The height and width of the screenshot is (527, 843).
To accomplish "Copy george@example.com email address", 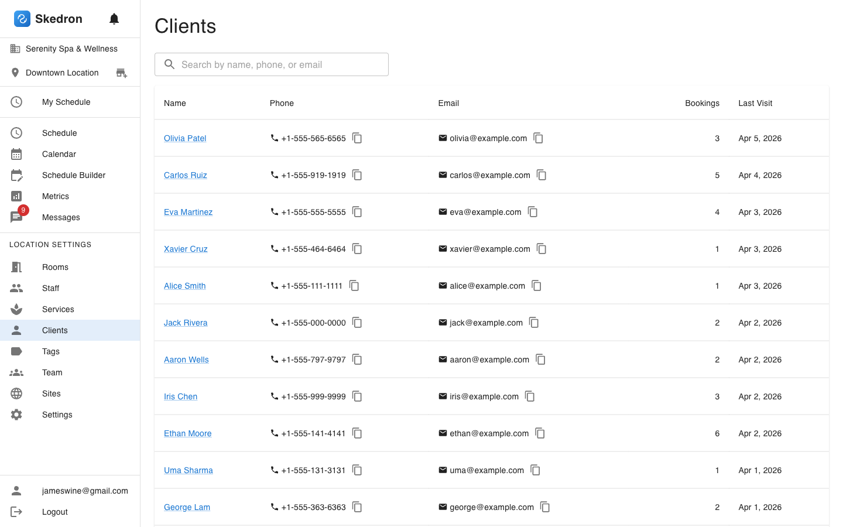I will point(545,507).
